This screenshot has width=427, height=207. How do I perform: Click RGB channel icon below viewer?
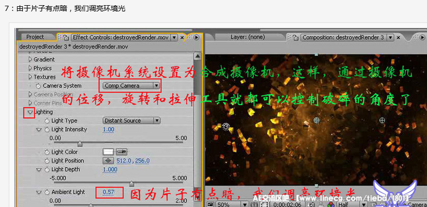(x=331, y=204)
